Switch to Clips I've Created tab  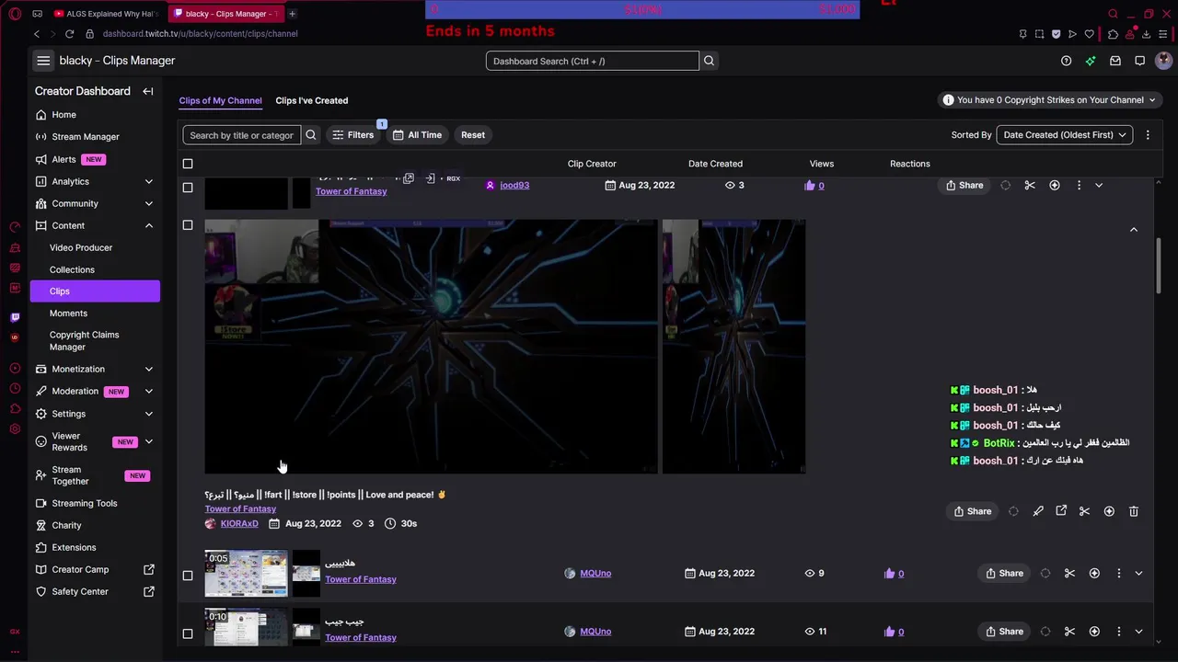[x=312, y=100]
